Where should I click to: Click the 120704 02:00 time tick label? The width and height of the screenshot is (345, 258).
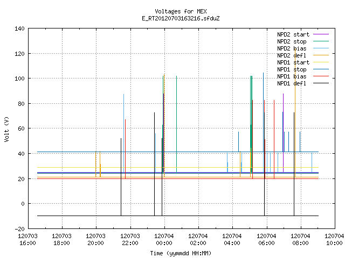coord(198,240)
